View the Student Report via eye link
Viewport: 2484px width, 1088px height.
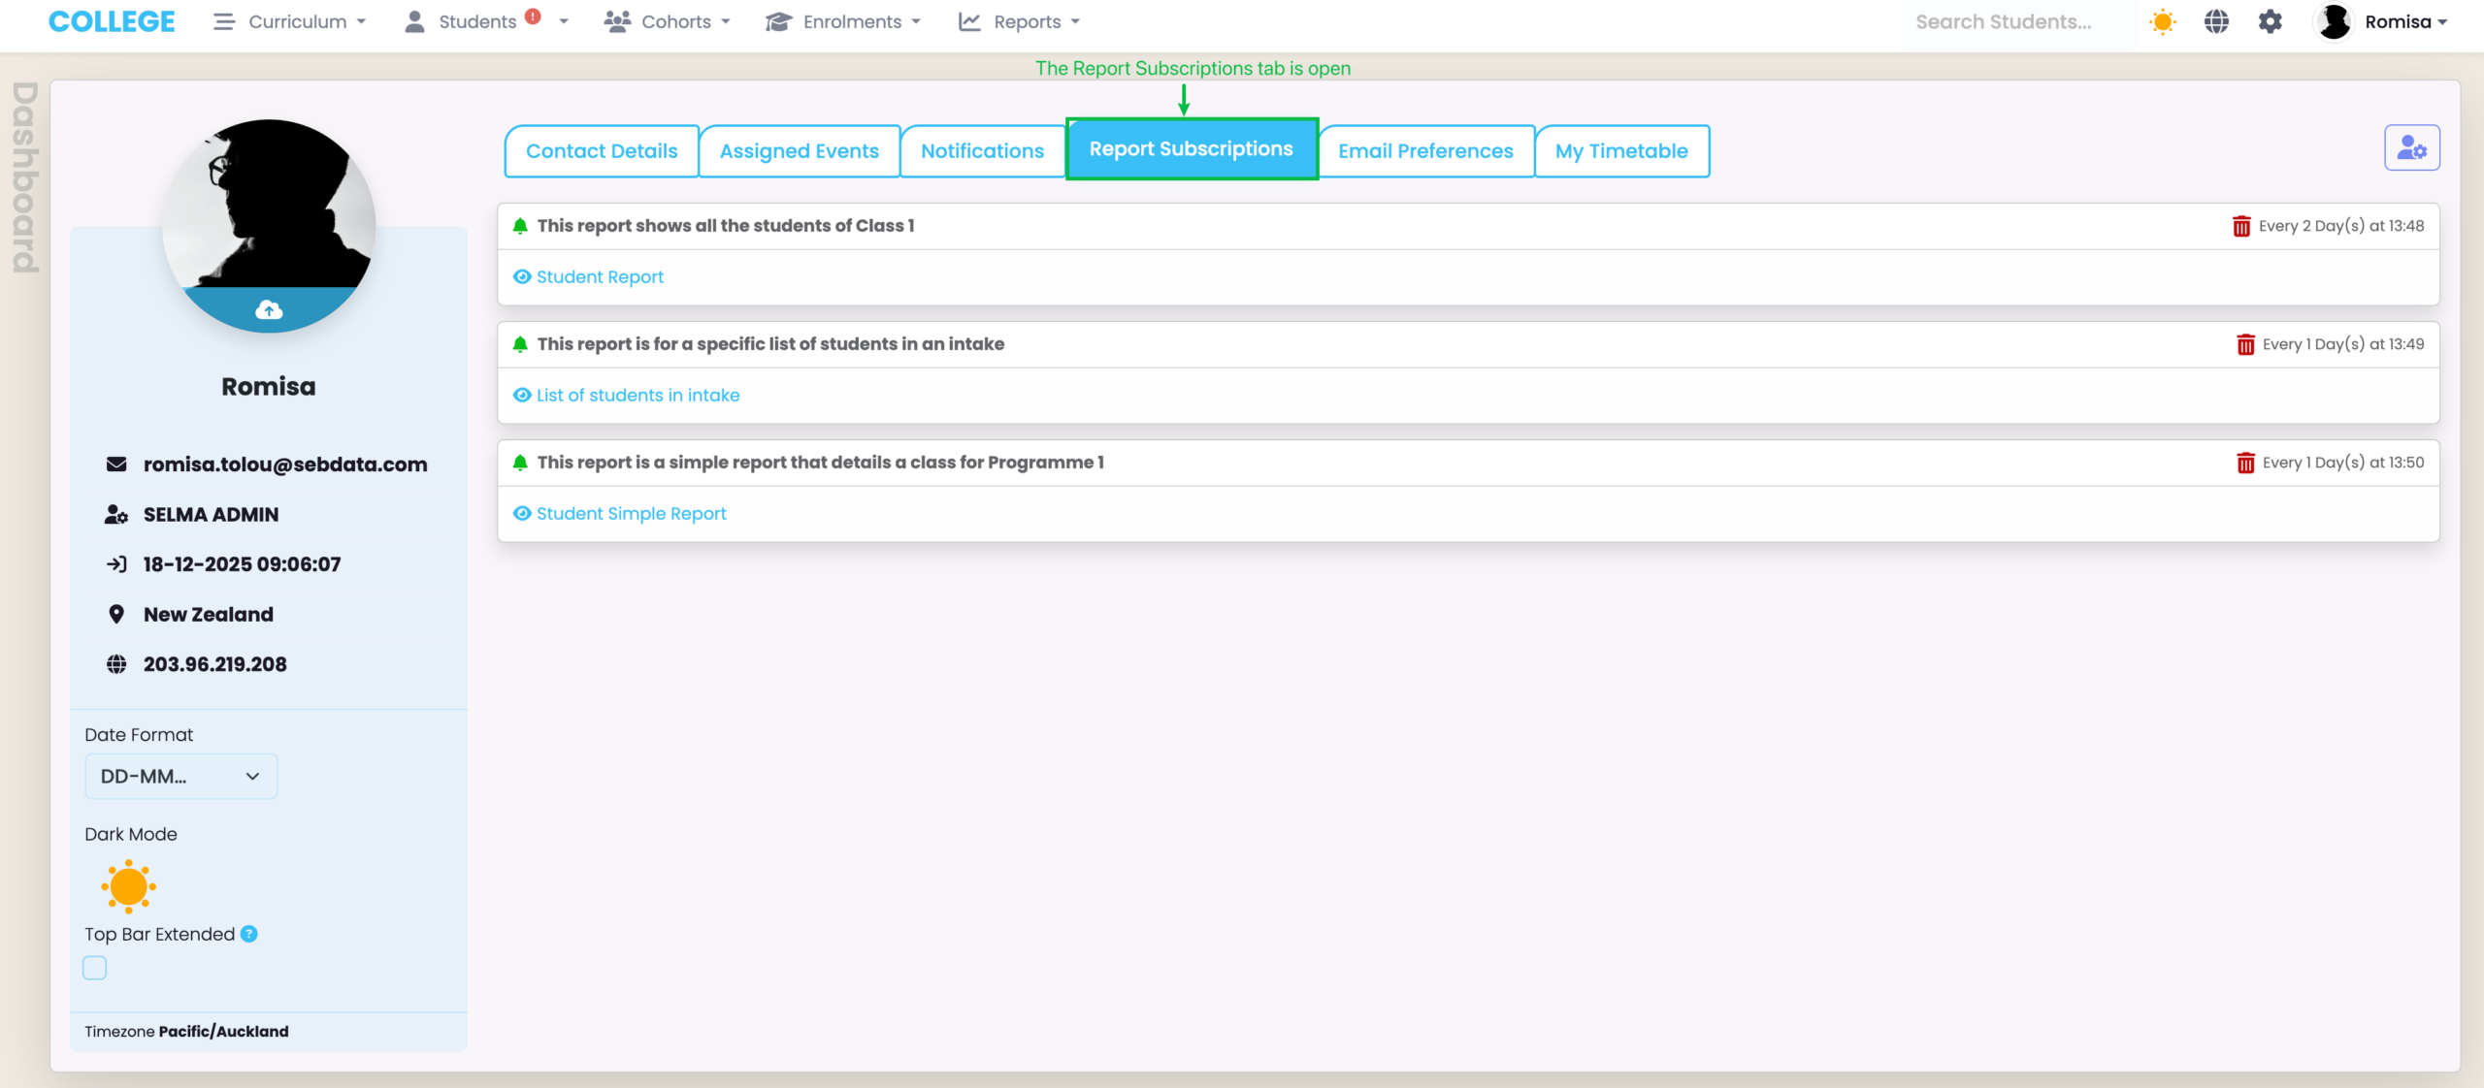point(599,277)
